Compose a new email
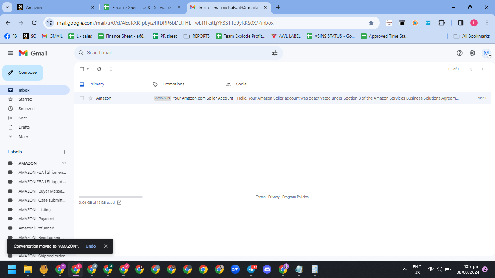Viewport: 495px width, 278px height. 23,73
